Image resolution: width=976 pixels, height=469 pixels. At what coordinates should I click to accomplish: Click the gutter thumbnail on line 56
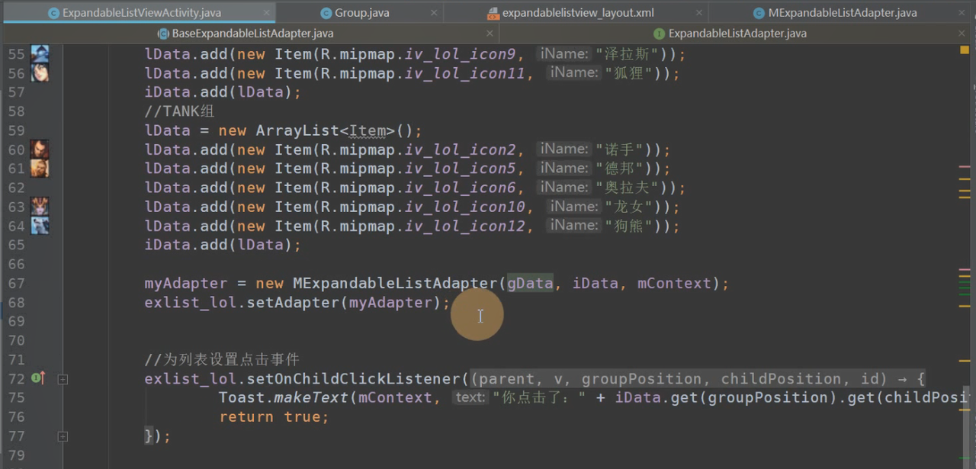pos(39,73)
